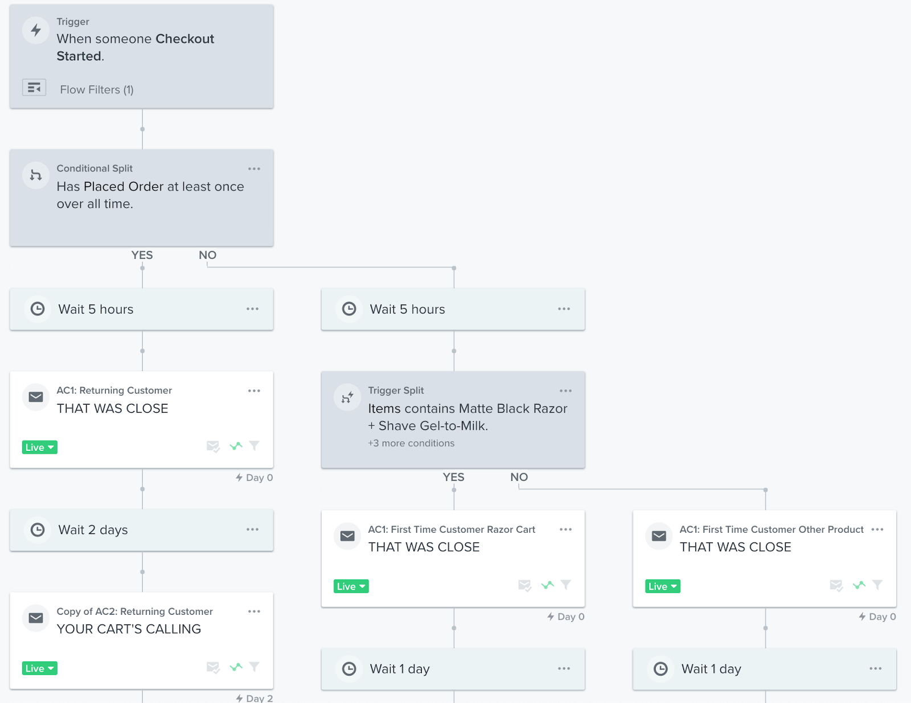Select the YES branch Wait 5 hours card
This screenshot has height=703, width=911.
pos(141,309)
